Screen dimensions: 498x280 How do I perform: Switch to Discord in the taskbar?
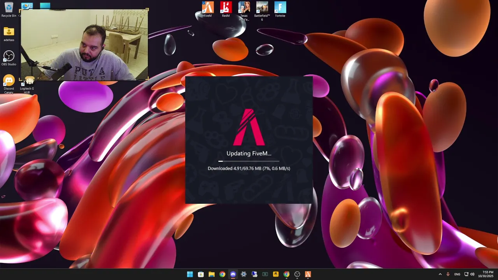click(233, 274)
